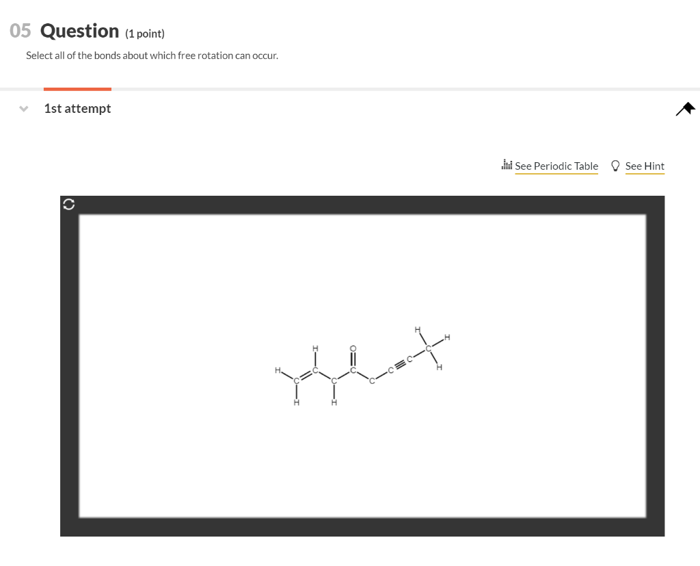Reload the molecule viewer

coord(68,204)
